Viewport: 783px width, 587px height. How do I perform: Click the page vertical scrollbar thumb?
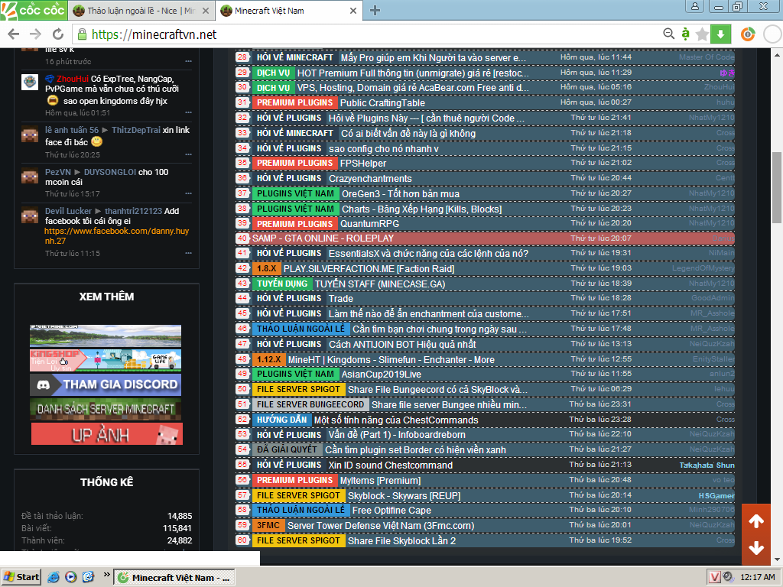(777, 187)
